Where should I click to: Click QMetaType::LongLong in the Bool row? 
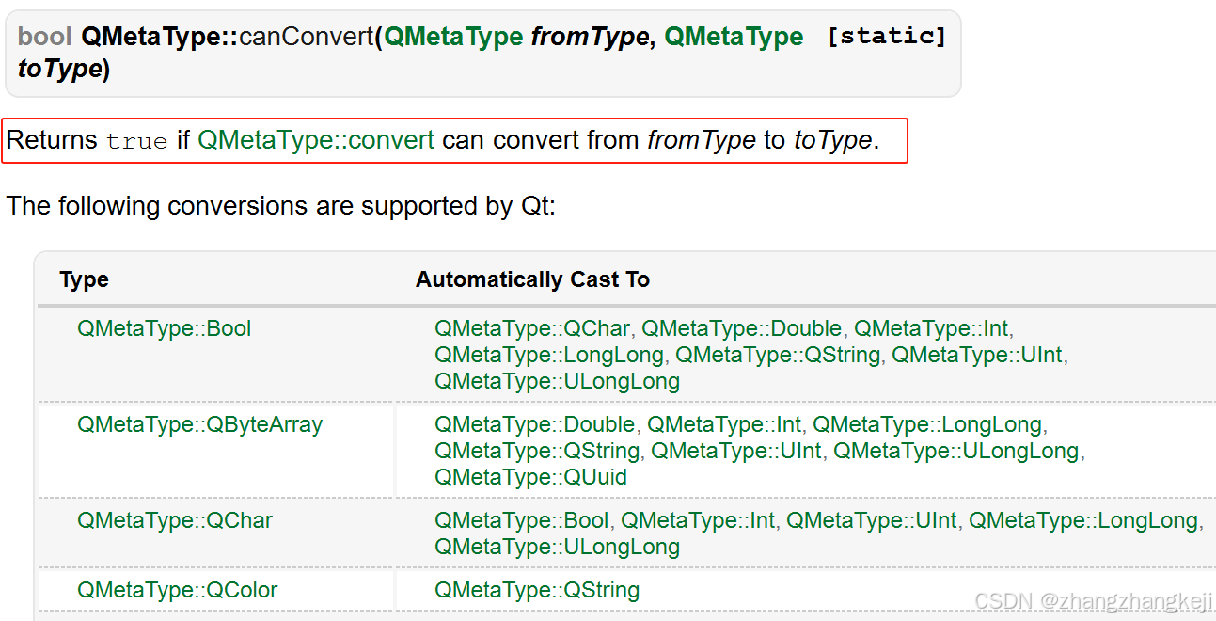click(549, 355)
